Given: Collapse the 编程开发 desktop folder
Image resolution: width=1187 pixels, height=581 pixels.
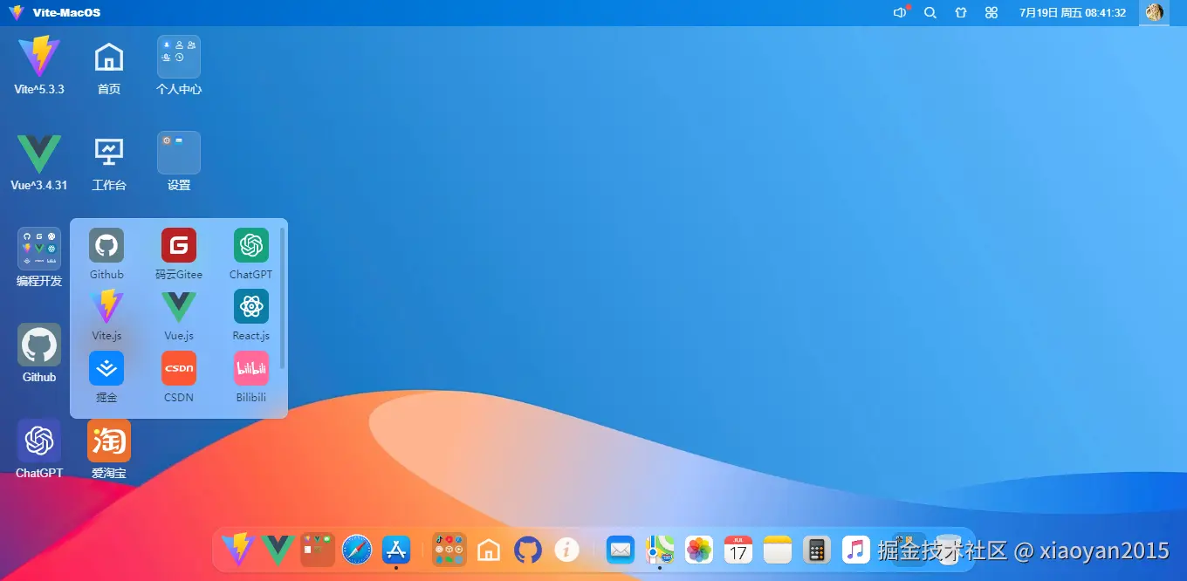Looking at the screenshot, I should pyautogui.click(x=39, y=249).
